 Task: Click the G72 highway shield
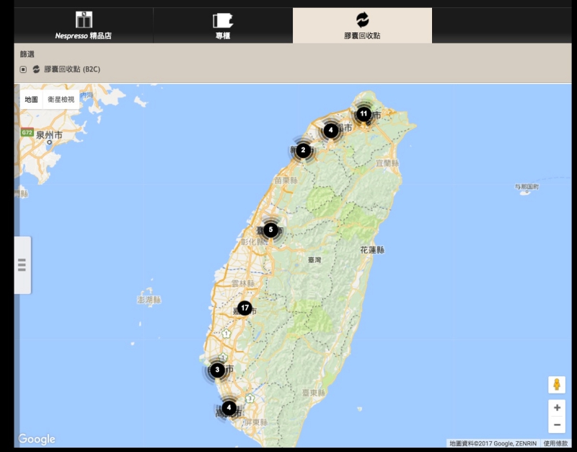[27, 133]
